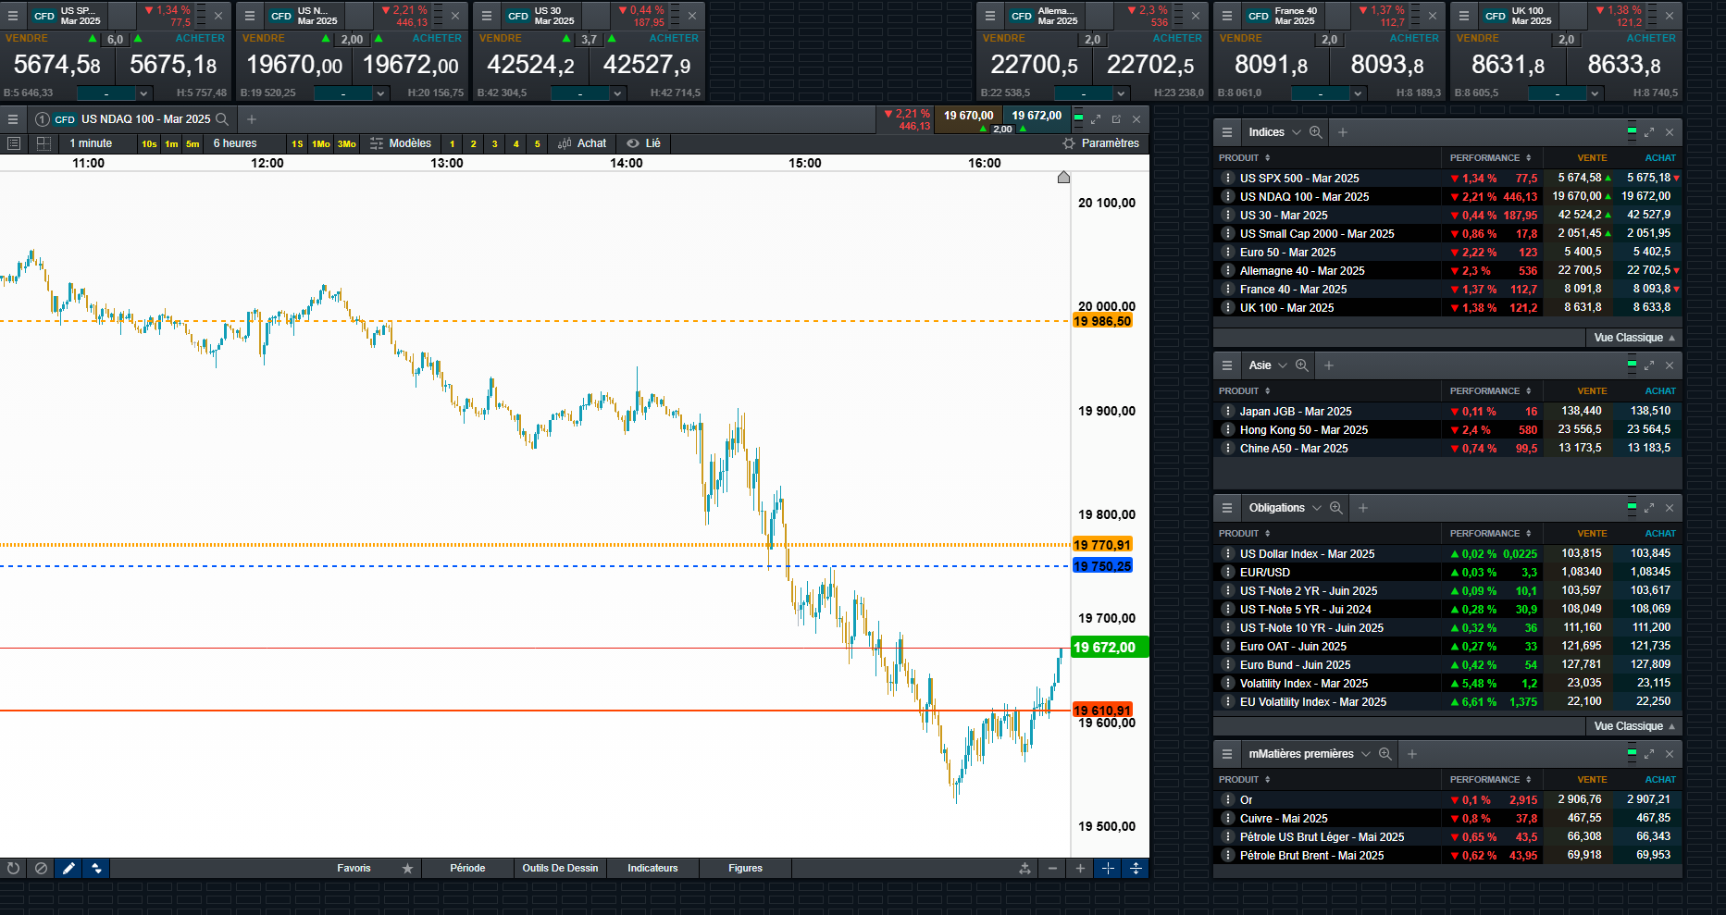This screenshot has height=915, width=1726.
Task: Click the blue 19 750,25 price level marker
Action: pos(1101,566)
